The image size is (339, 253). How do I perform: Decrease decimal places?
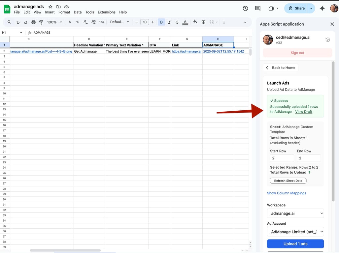(85, 22)
